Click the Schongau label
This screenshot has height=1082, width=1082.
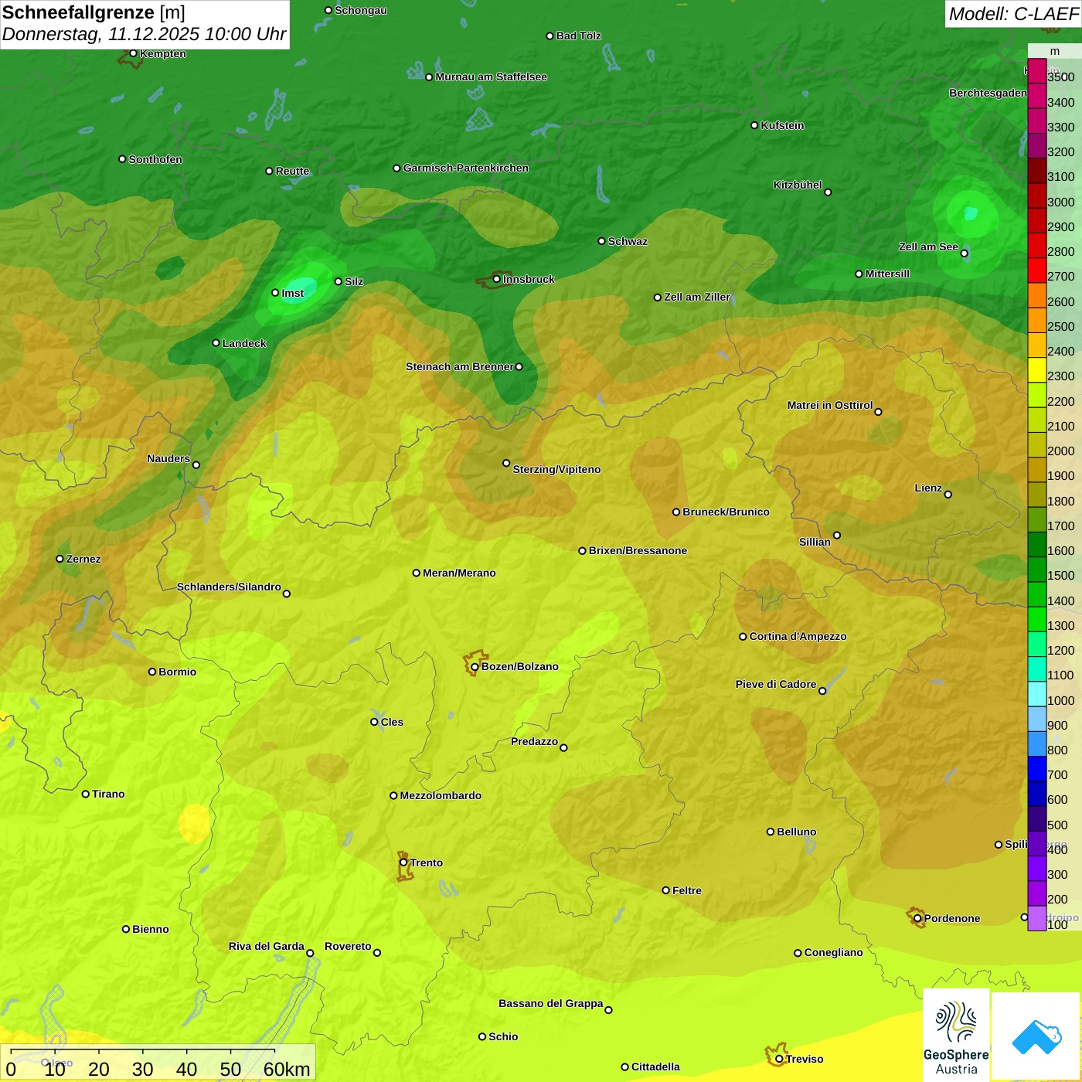coord(361,10)
